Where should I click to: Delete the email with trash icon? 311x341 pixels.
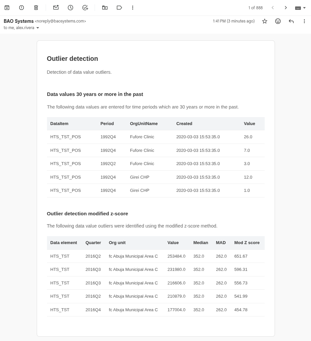(36, 8)
